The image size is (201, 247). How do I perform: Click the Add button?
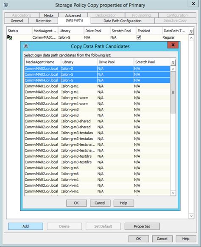[x=25, y=226]
